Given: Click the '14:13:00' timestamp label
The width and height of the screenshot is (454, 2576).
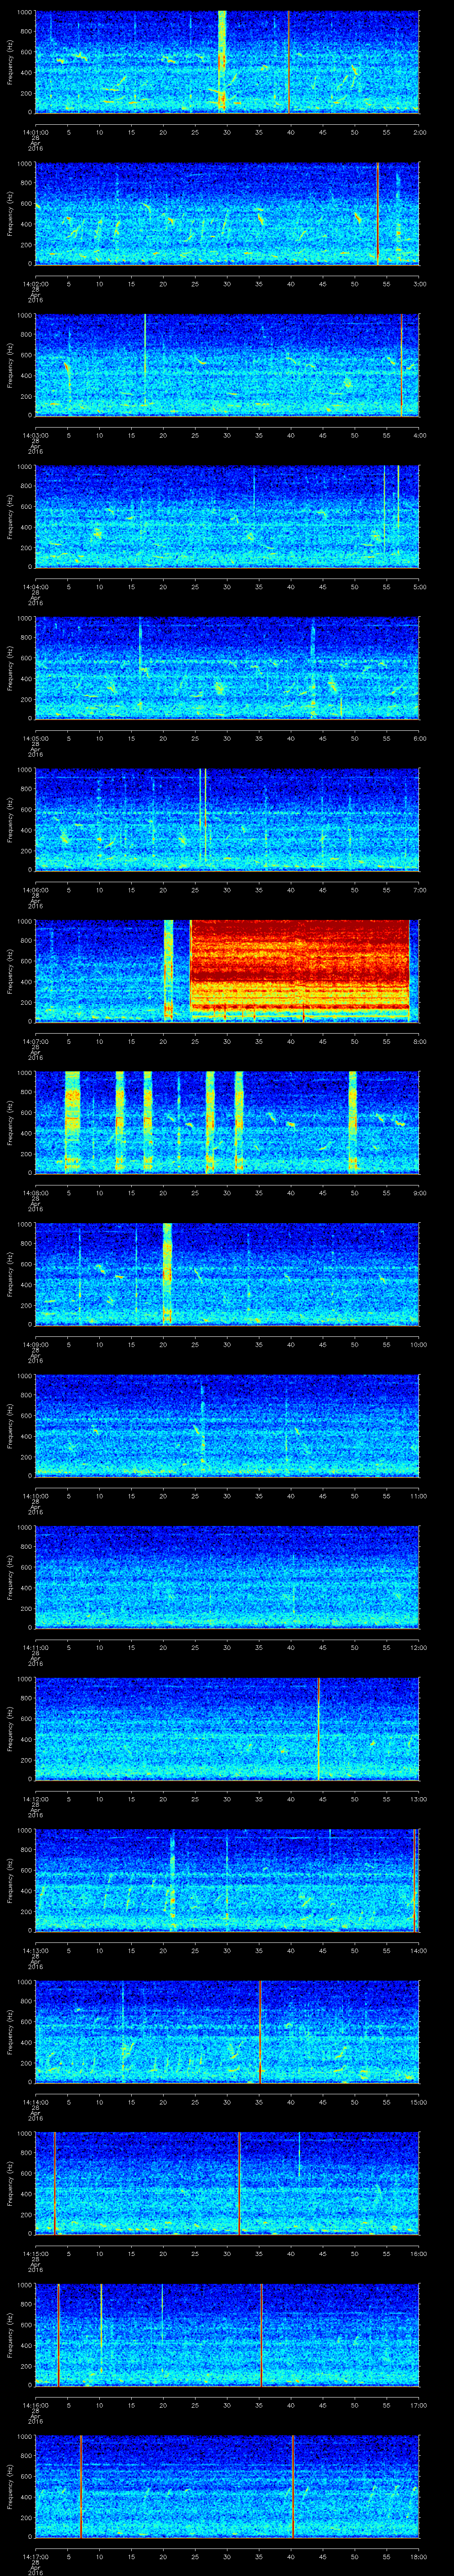Looking at the screenshot, I should pyautogui.click(x=35, y=1951).
